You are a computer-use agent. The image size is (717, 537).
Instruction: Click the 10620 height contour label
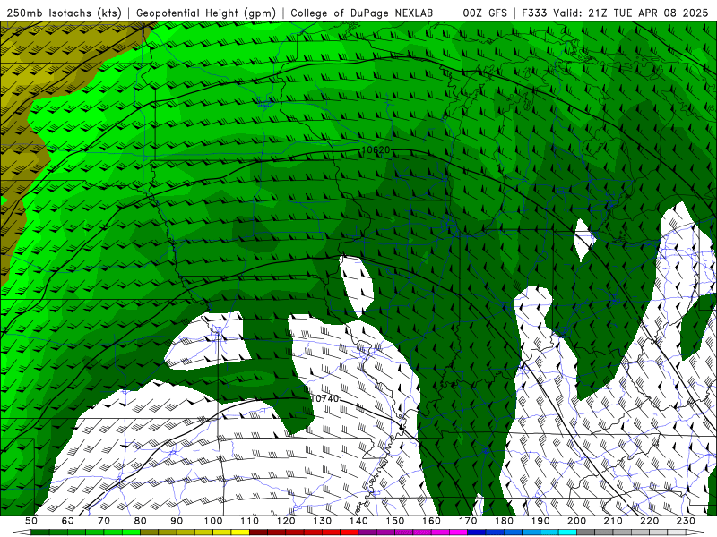coord(376,149)
